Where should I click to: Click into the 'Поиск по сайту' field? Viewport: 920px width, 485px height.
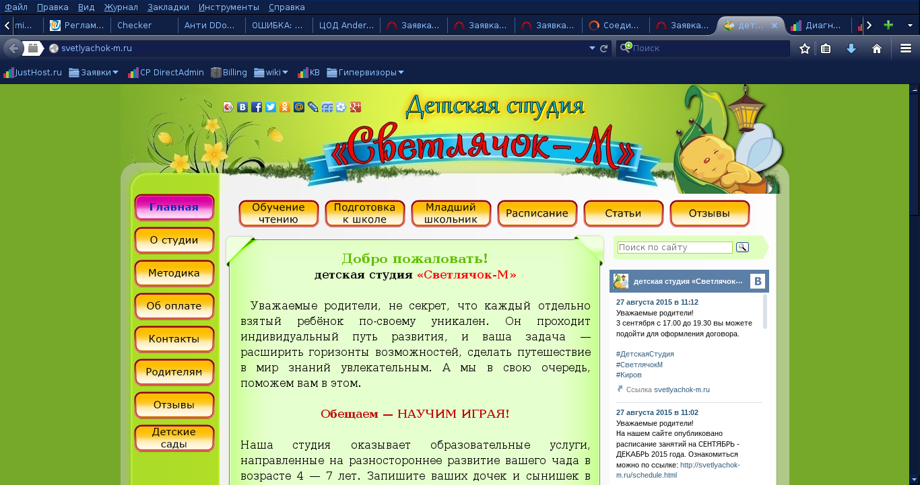(x=675, y=248)
